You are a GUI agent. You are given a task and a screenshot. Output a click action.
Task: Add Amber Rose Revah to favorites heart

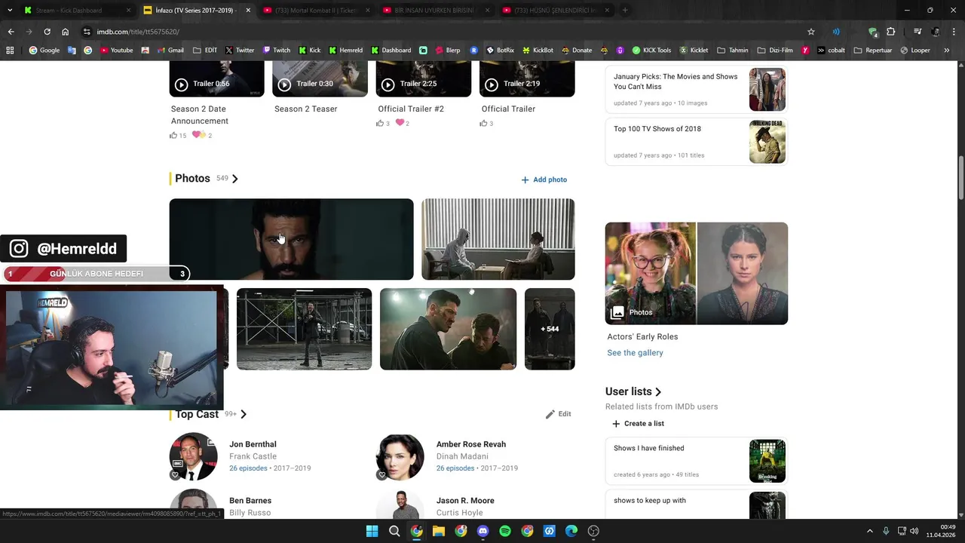pyautogui.click(x=381, y=475)
